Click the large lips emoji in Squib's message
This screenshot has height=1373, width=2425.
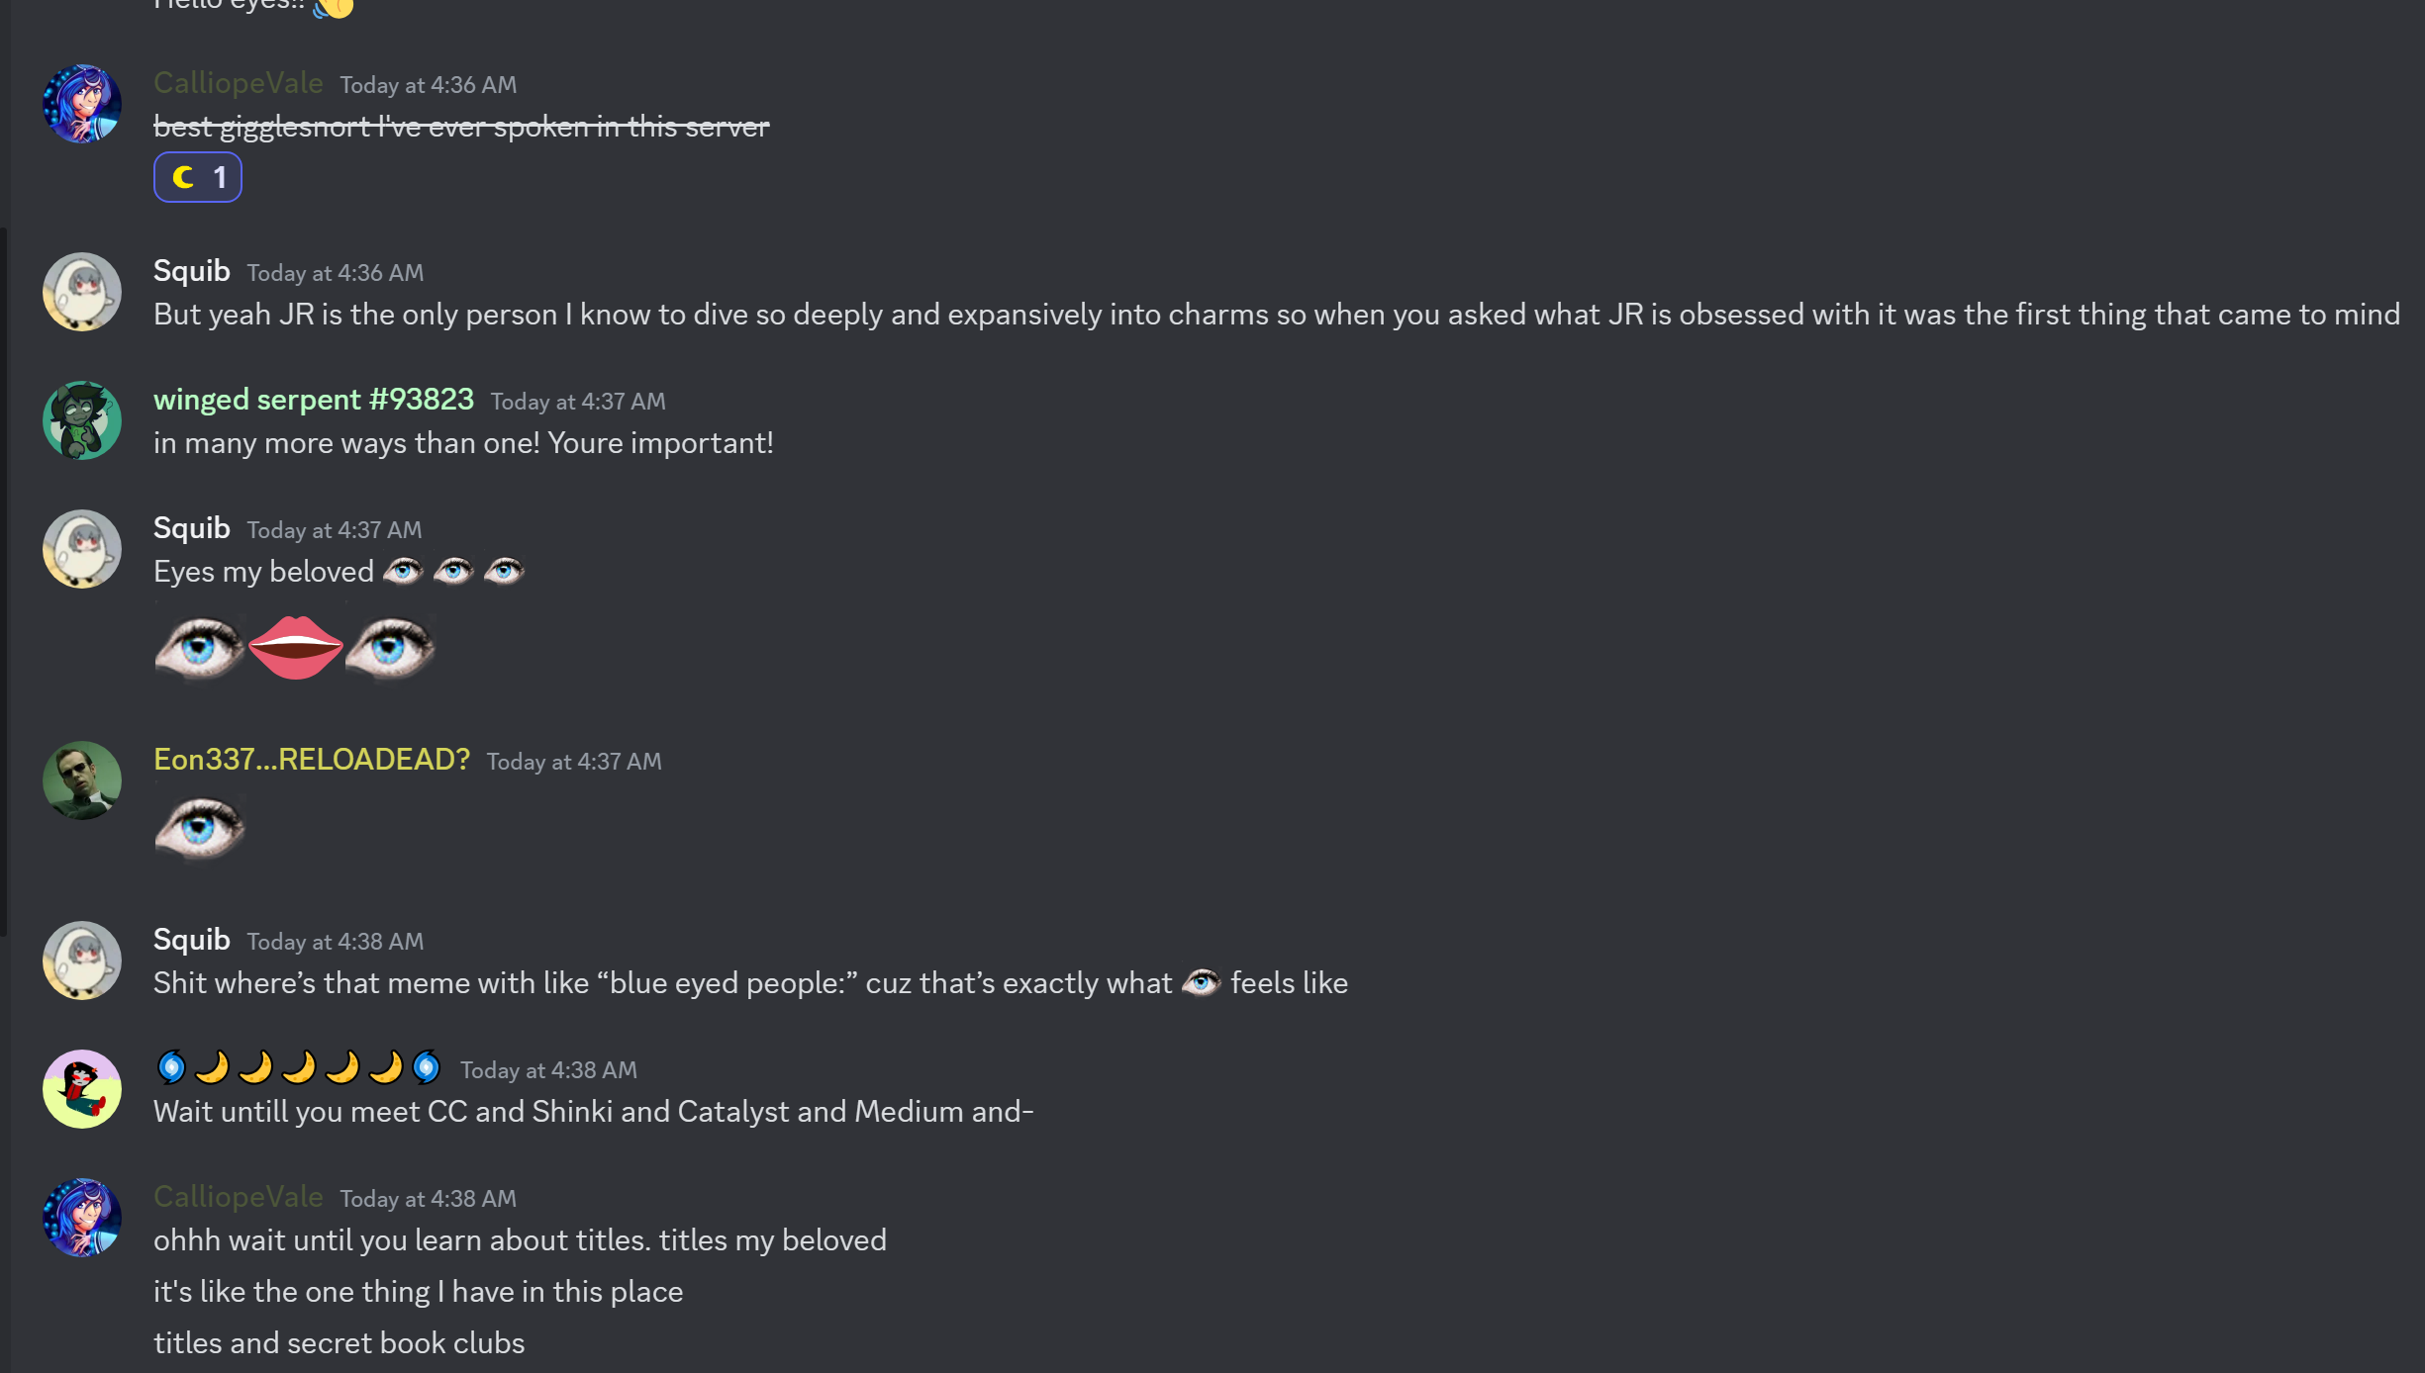295,648
